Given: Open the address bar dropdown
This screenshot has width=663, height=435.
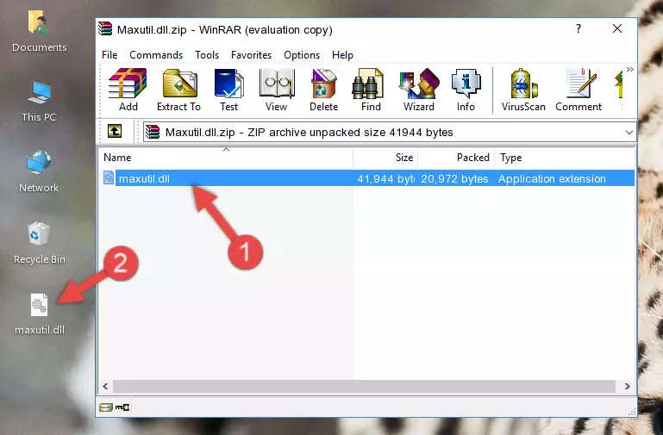Looking at the screenshot, I should pos(629,132).
